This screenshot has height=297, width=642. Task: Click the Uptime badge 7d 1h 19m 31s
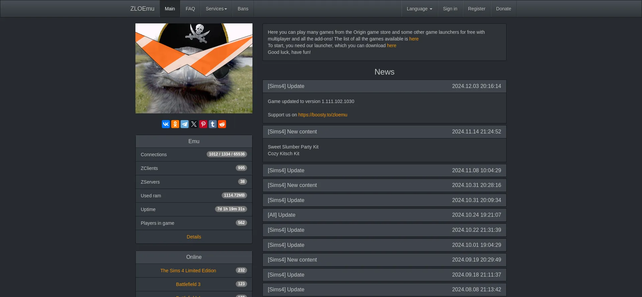pyautogui.click(x=231, y=209)
